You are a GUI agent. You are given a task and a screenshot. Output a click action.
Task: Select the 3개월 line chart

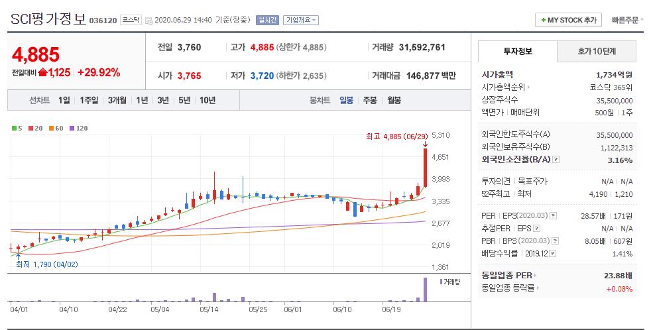(117, 100)
